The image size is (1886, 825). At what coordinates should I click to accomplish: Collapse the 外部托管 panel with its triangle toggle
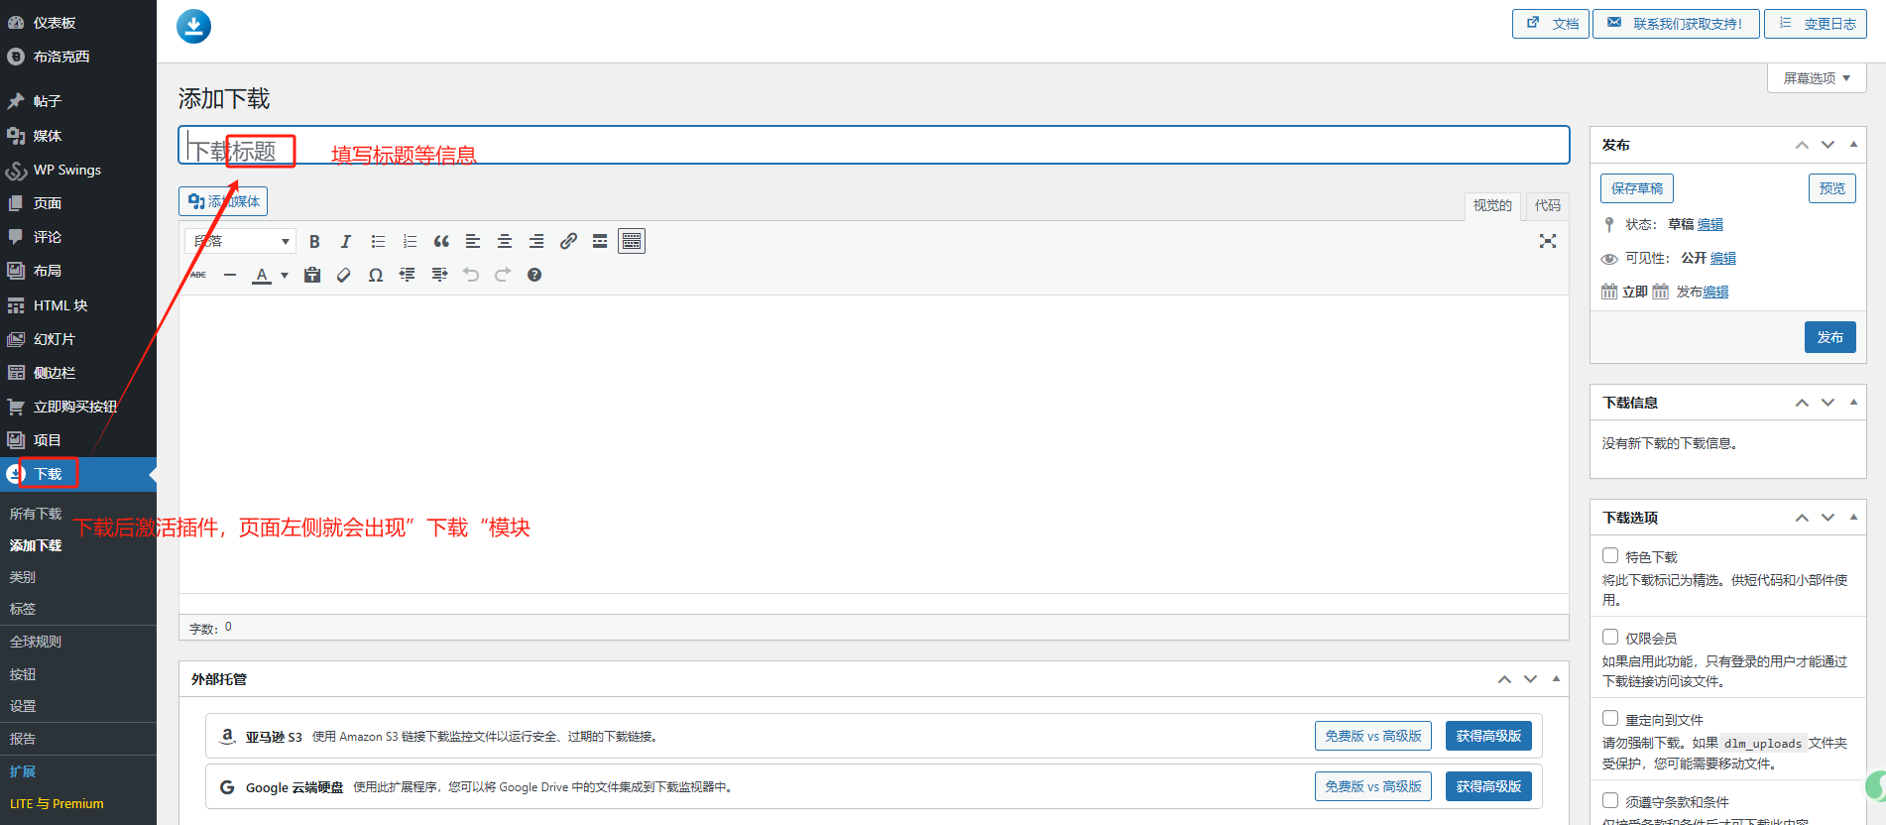click(1556, 679)
